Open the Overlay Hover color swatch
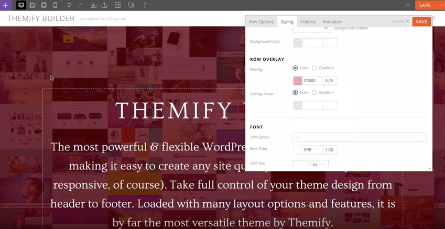445x229 pixels. pos(297,105)
